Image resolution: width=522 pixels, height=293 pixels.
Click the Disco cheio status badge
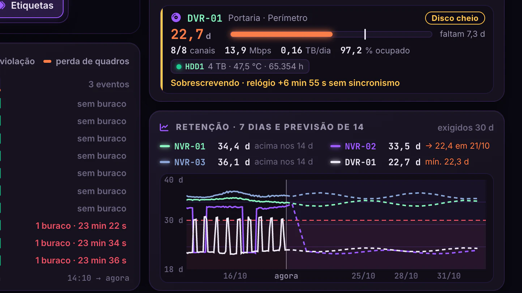click(455, 18)
